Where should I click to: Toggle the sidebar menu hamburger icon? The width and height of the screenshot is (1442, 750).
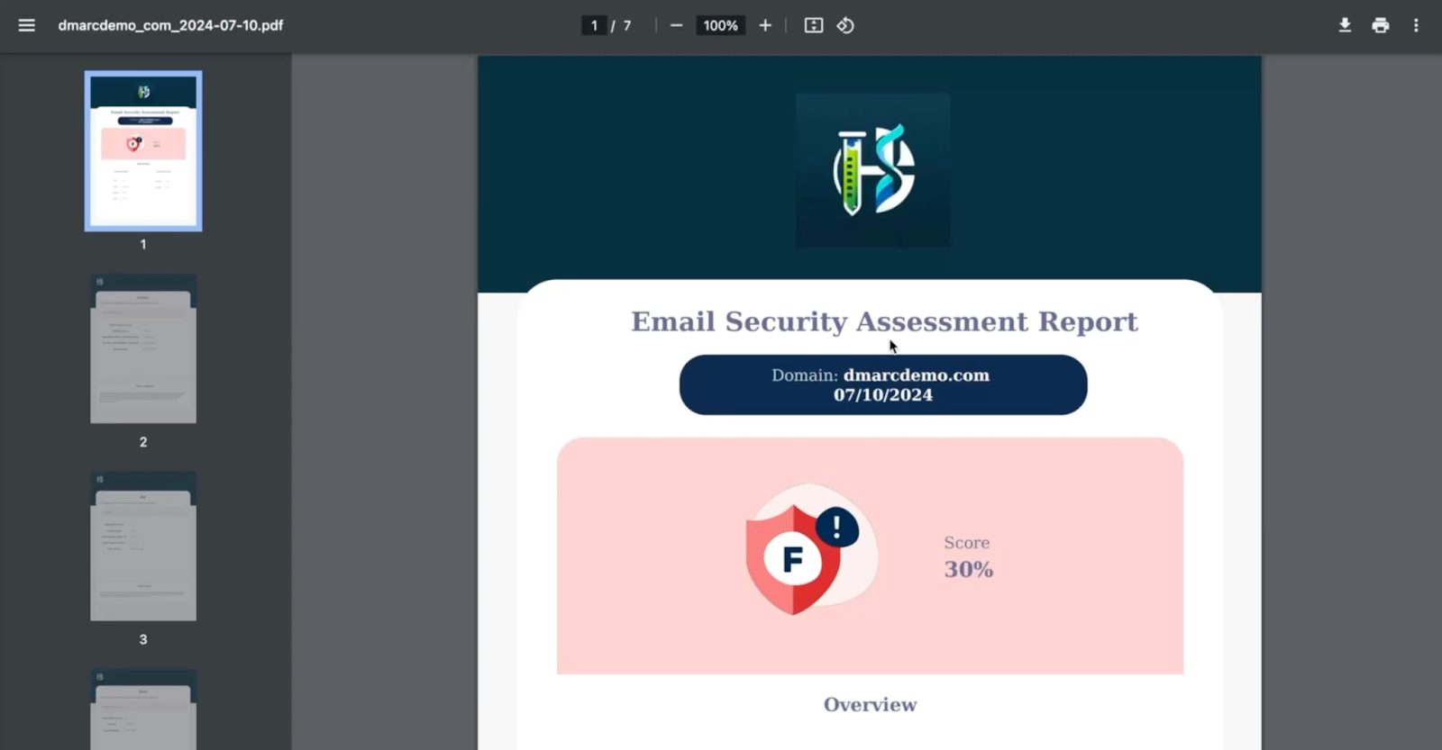coord(27,25)
